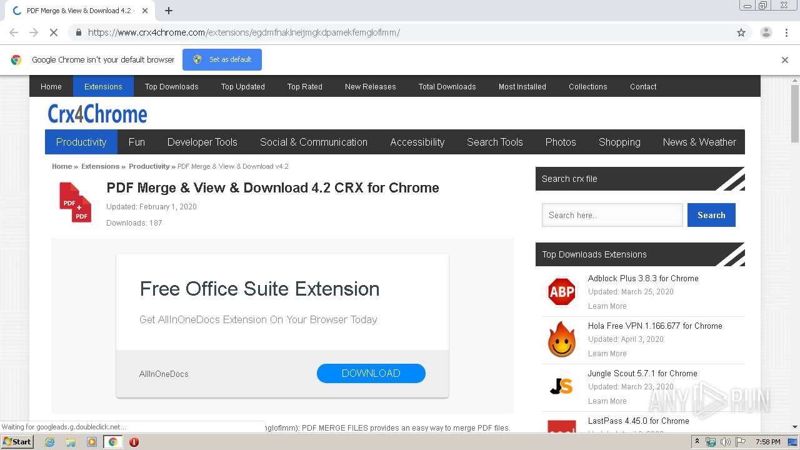Click the Crx4Chrome logo
This screenshot has height=450, width=800.
pyautogui.click(x=97, y=114)
